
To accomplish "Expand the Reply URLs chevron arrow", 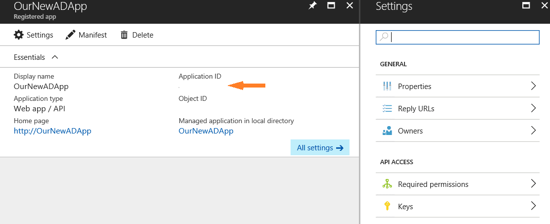I will [x=533, y=108].
